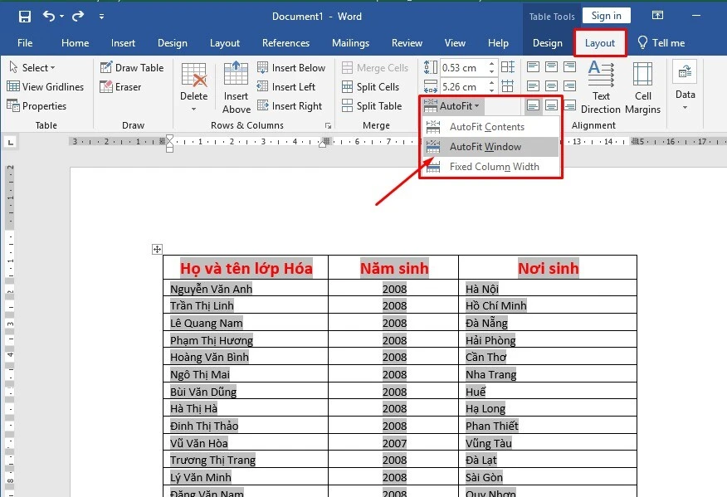Click the Align Center alignment icon
This screenshot has width=727, height=497.
coord(551,86)
